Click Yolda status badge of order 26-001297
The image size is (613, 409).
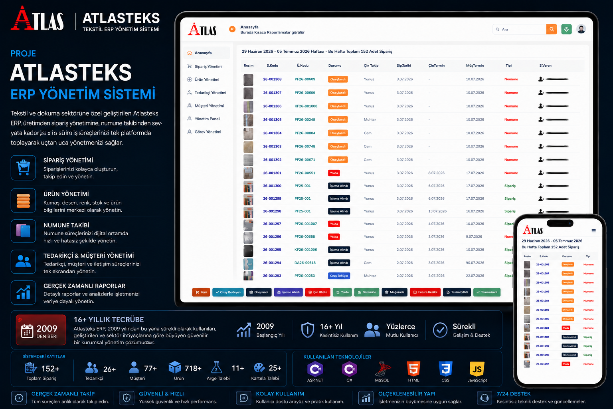click(x=334, y=224)
